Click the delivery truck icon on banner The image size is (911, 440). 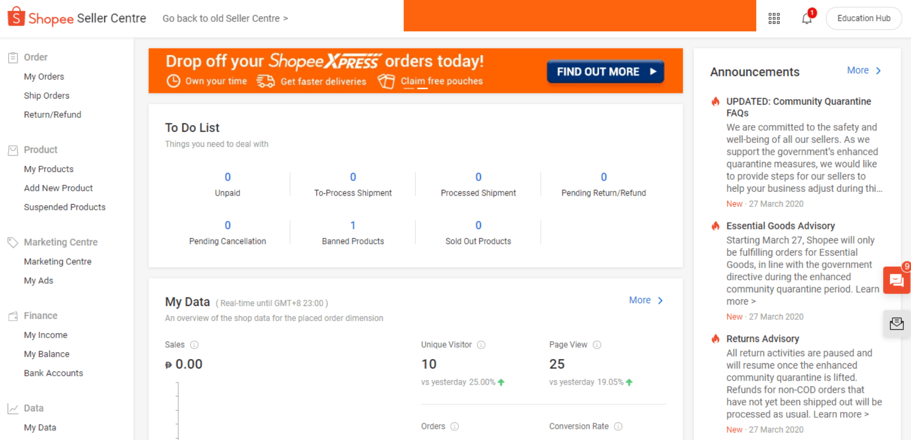[x=265, y=81]
